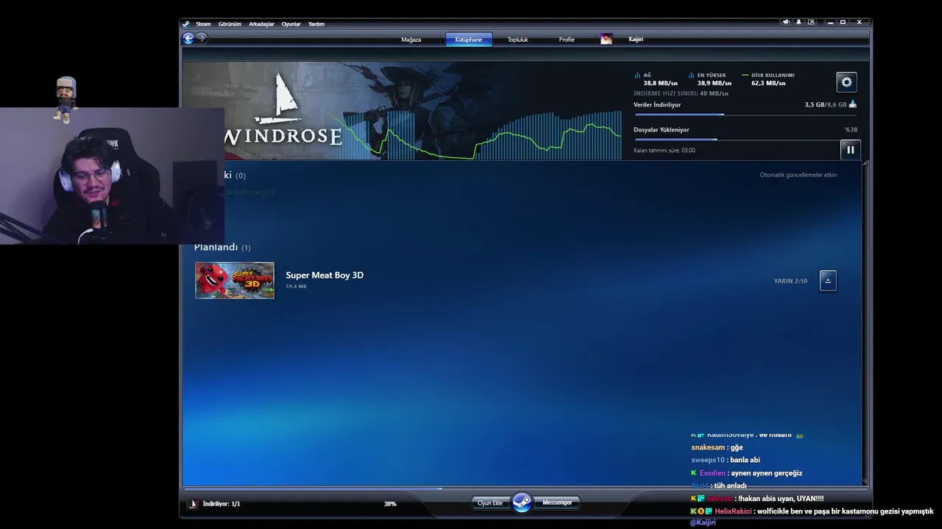Navigate forward with the grey arrow
Image resolution: width=942 pixels, height=529 pixels.
(x=202, y=38)
